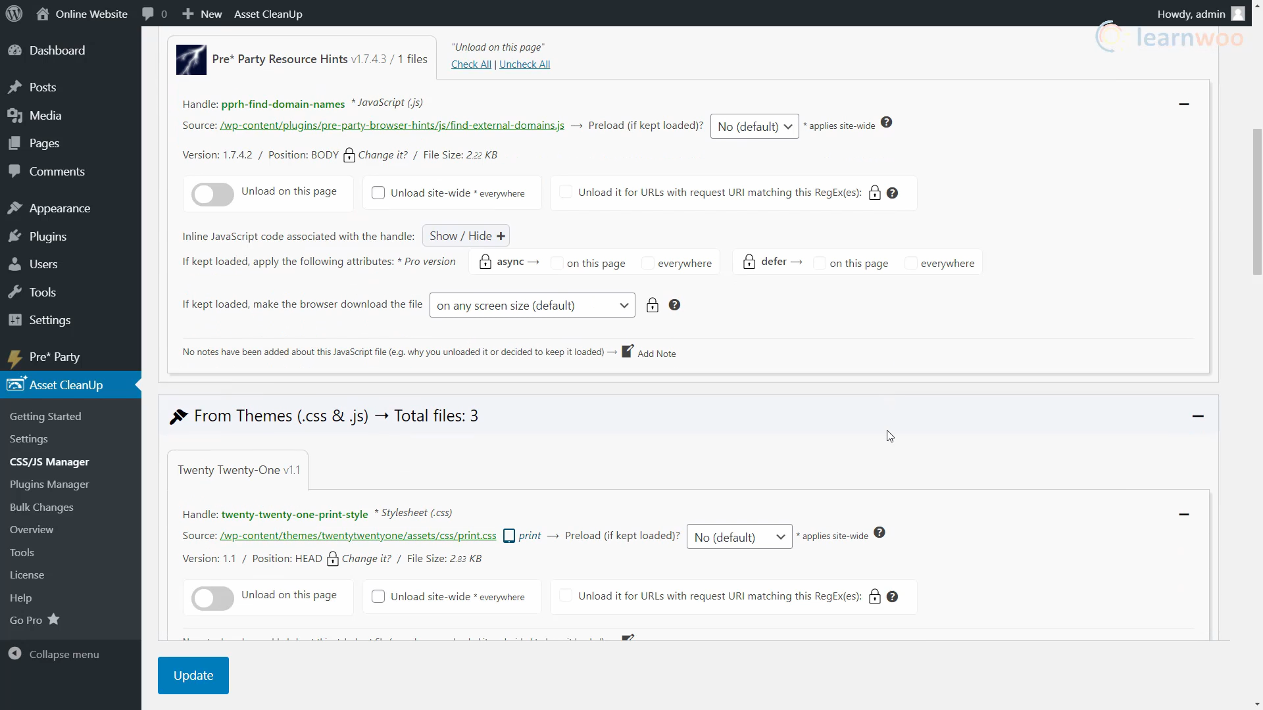Check async on this page
Image resolution: width=1263 pixels, height=710 pixels.
[557, 263]
